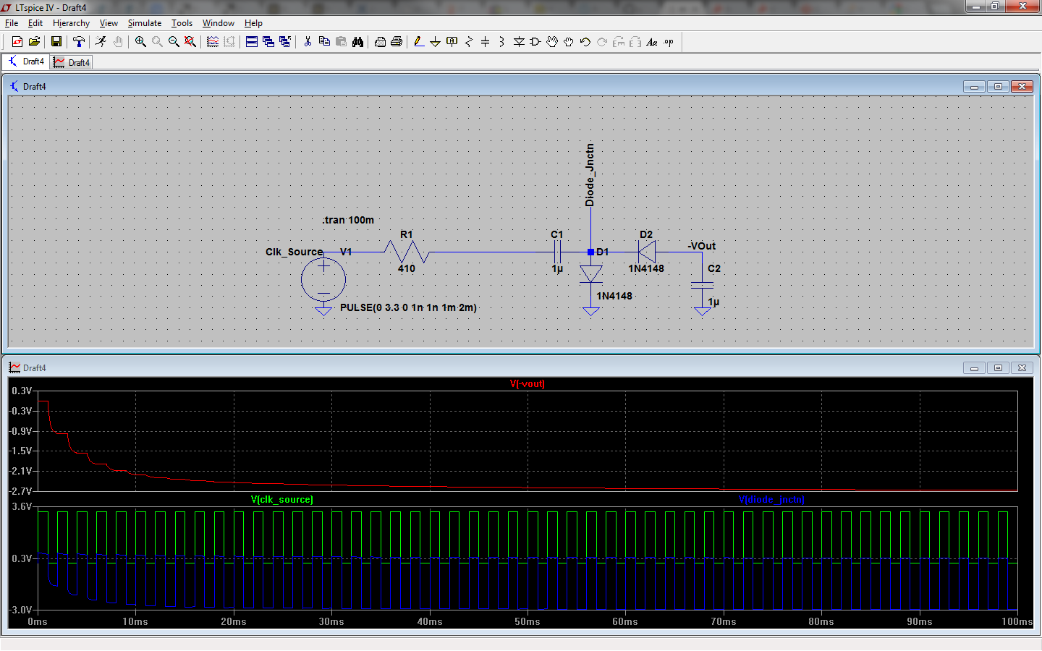Click the Run simulation icon
This screenshot has height=651, width=1042.
[101, 42]
